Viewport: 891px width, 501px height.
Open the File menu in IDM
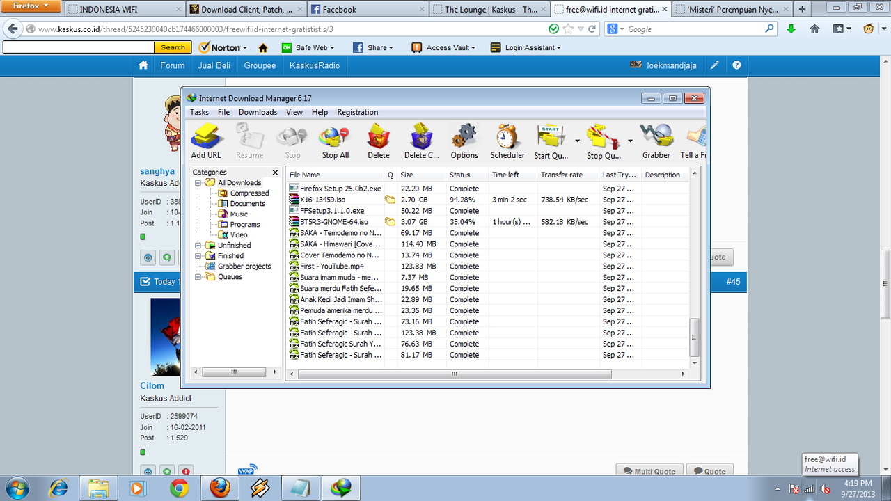223,112
